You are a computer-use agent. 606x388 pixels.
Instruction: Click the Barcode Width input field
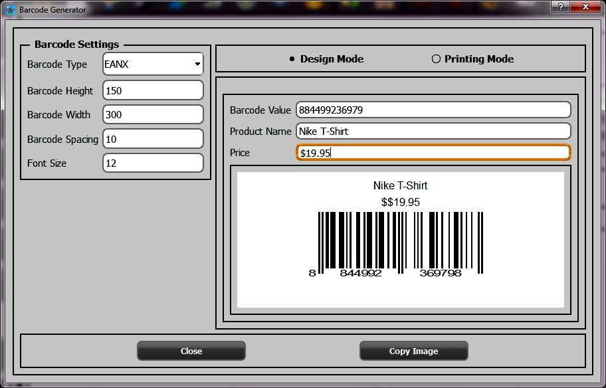click(151, 114)
